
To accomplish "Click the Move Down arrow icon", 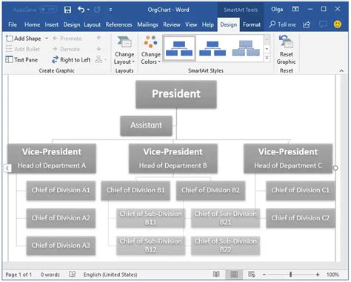I will 98,49.
